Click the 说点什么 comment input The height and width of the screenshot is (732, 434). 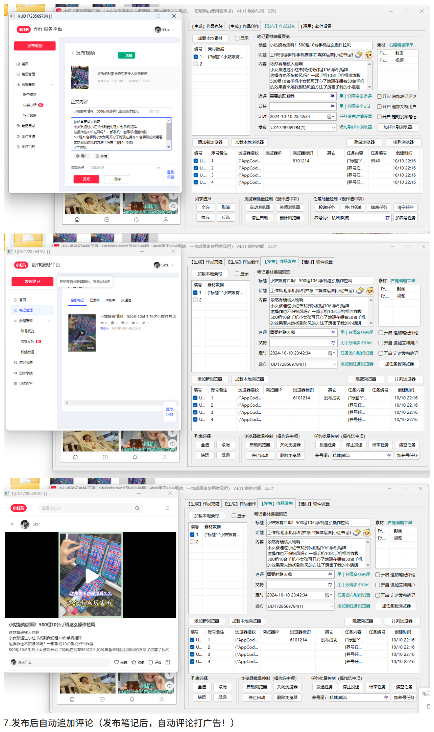pos(60,662)
